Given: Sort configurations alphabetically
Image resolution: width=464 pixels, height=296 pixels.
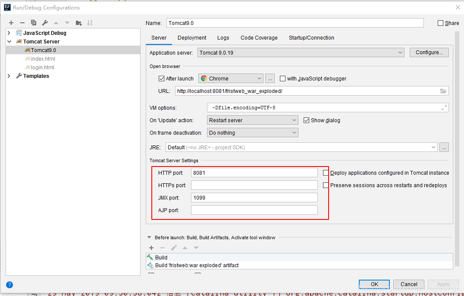Looking at the screenshot, I should pyautogui.click(x=90, y=23).
